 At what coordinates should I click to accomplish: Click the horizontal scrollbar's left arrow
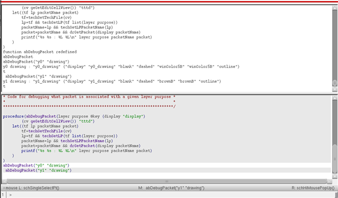[4, 181]
